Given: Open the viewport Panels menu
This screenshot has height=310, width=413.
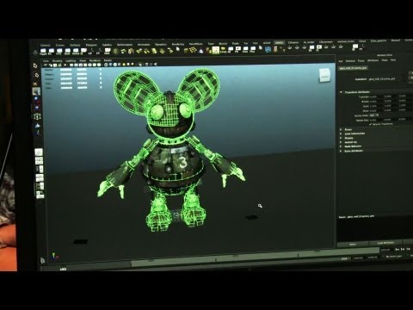Looking at the screenshot, I should pos(108,60).
